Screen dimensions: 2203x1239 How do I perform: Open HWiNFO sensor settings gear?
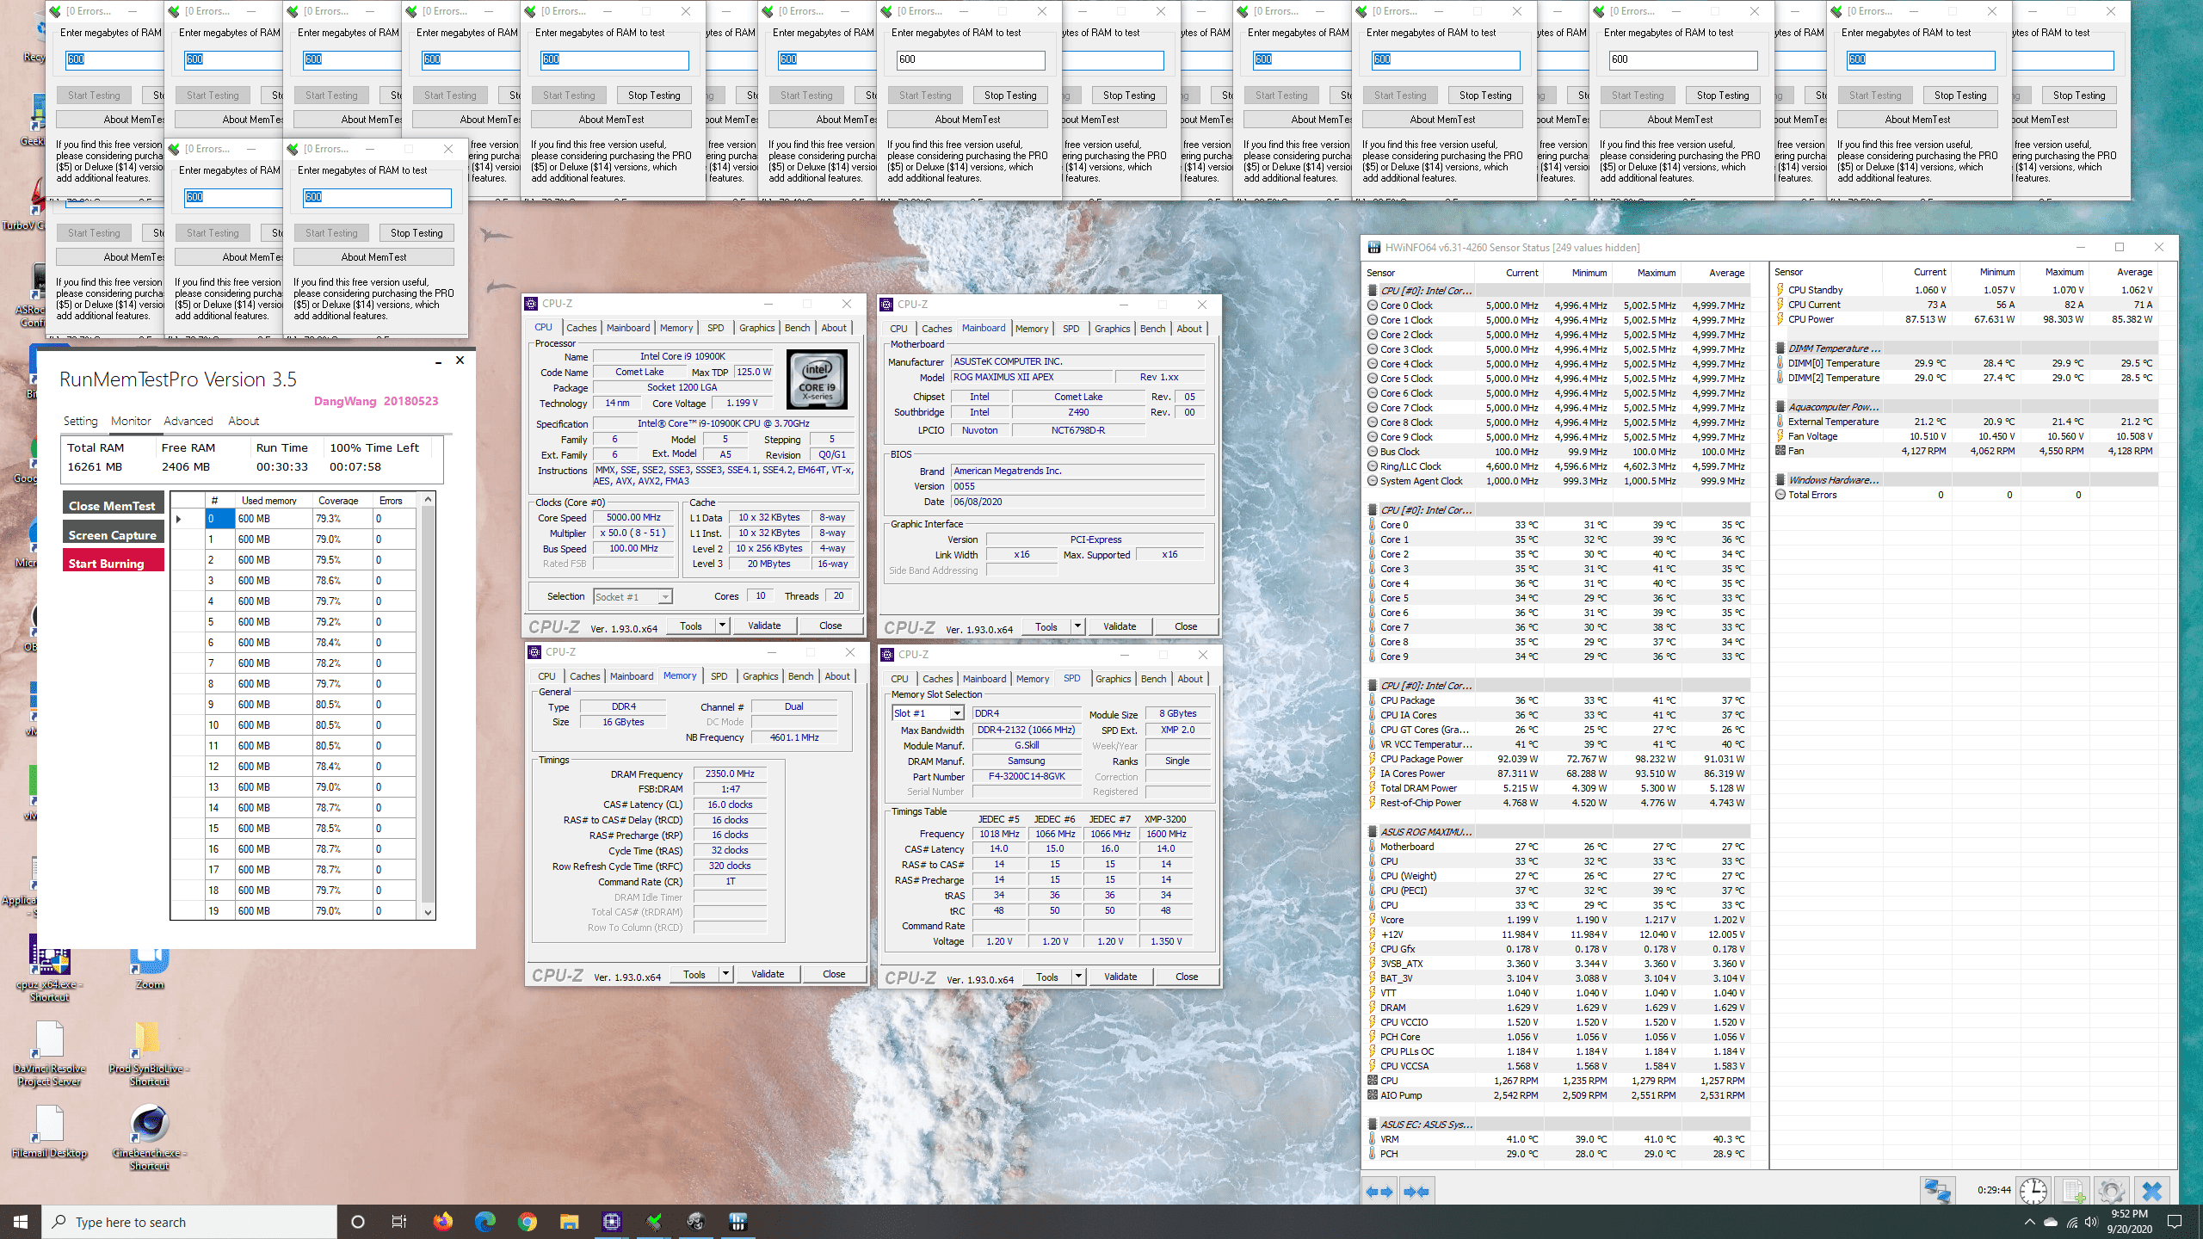tap(2111, 1191)
